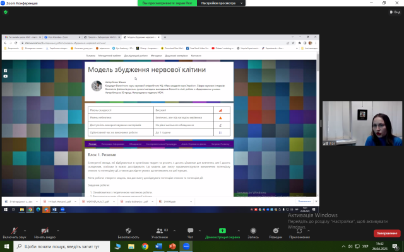The width and height of the screenshot is (404, 252).
Task: Click the 'Показати все' downloads button
Action: coord(304,202)
